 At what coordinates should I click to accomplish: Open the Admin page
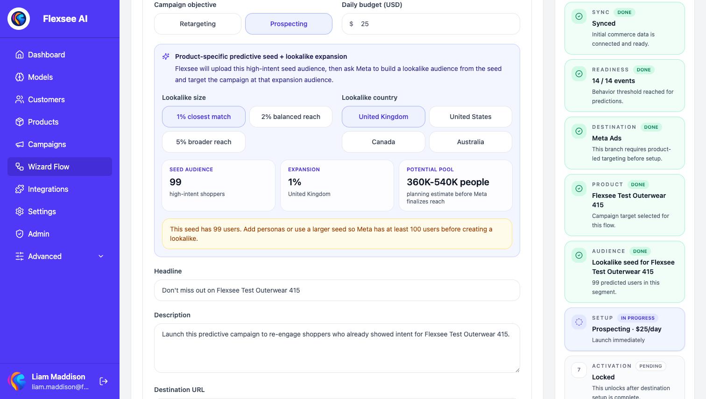click(60, 234)
